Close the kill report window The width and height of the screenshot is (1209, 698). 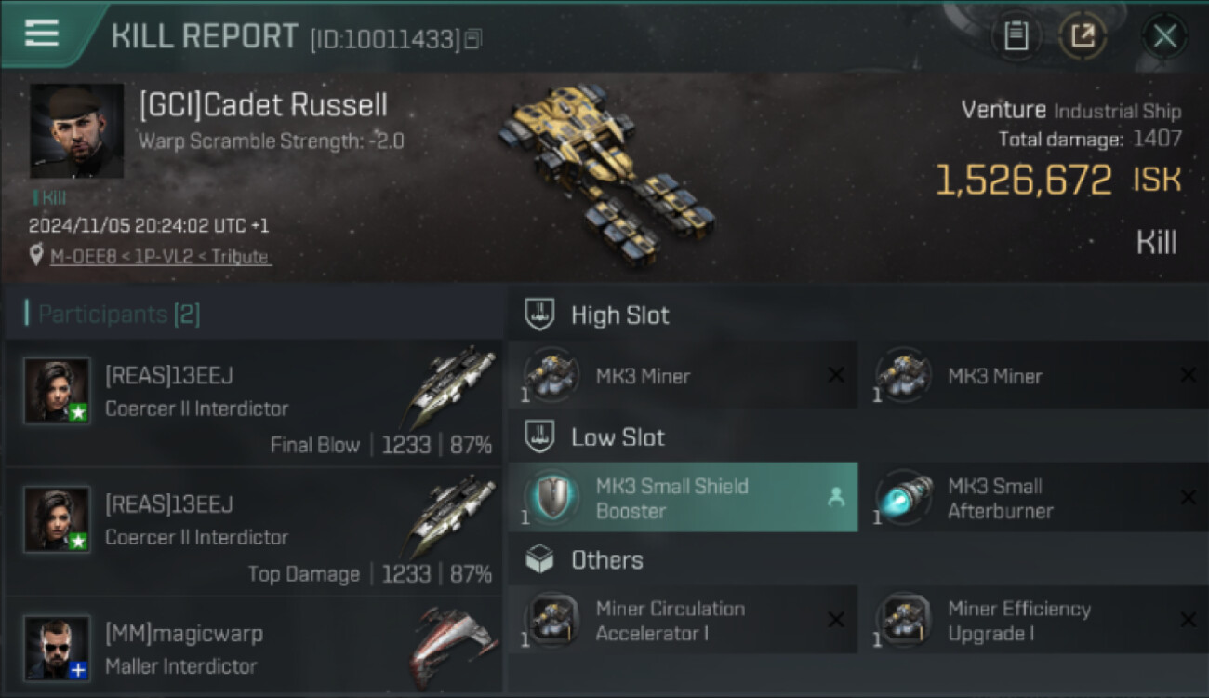coord(1164,36)
